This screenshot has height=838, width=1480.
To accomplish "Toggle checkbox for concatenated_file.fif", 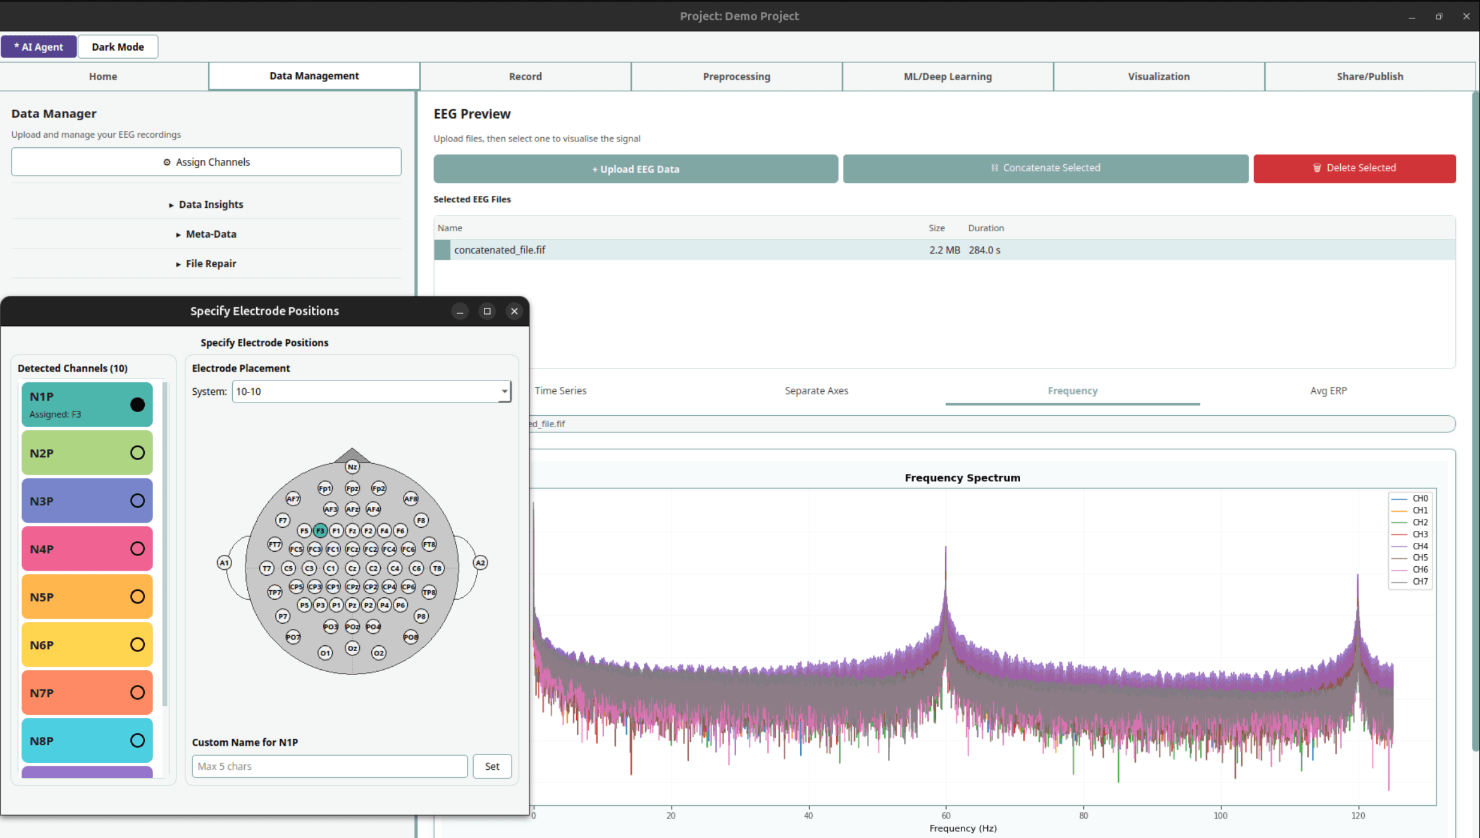I will point(442,250).
